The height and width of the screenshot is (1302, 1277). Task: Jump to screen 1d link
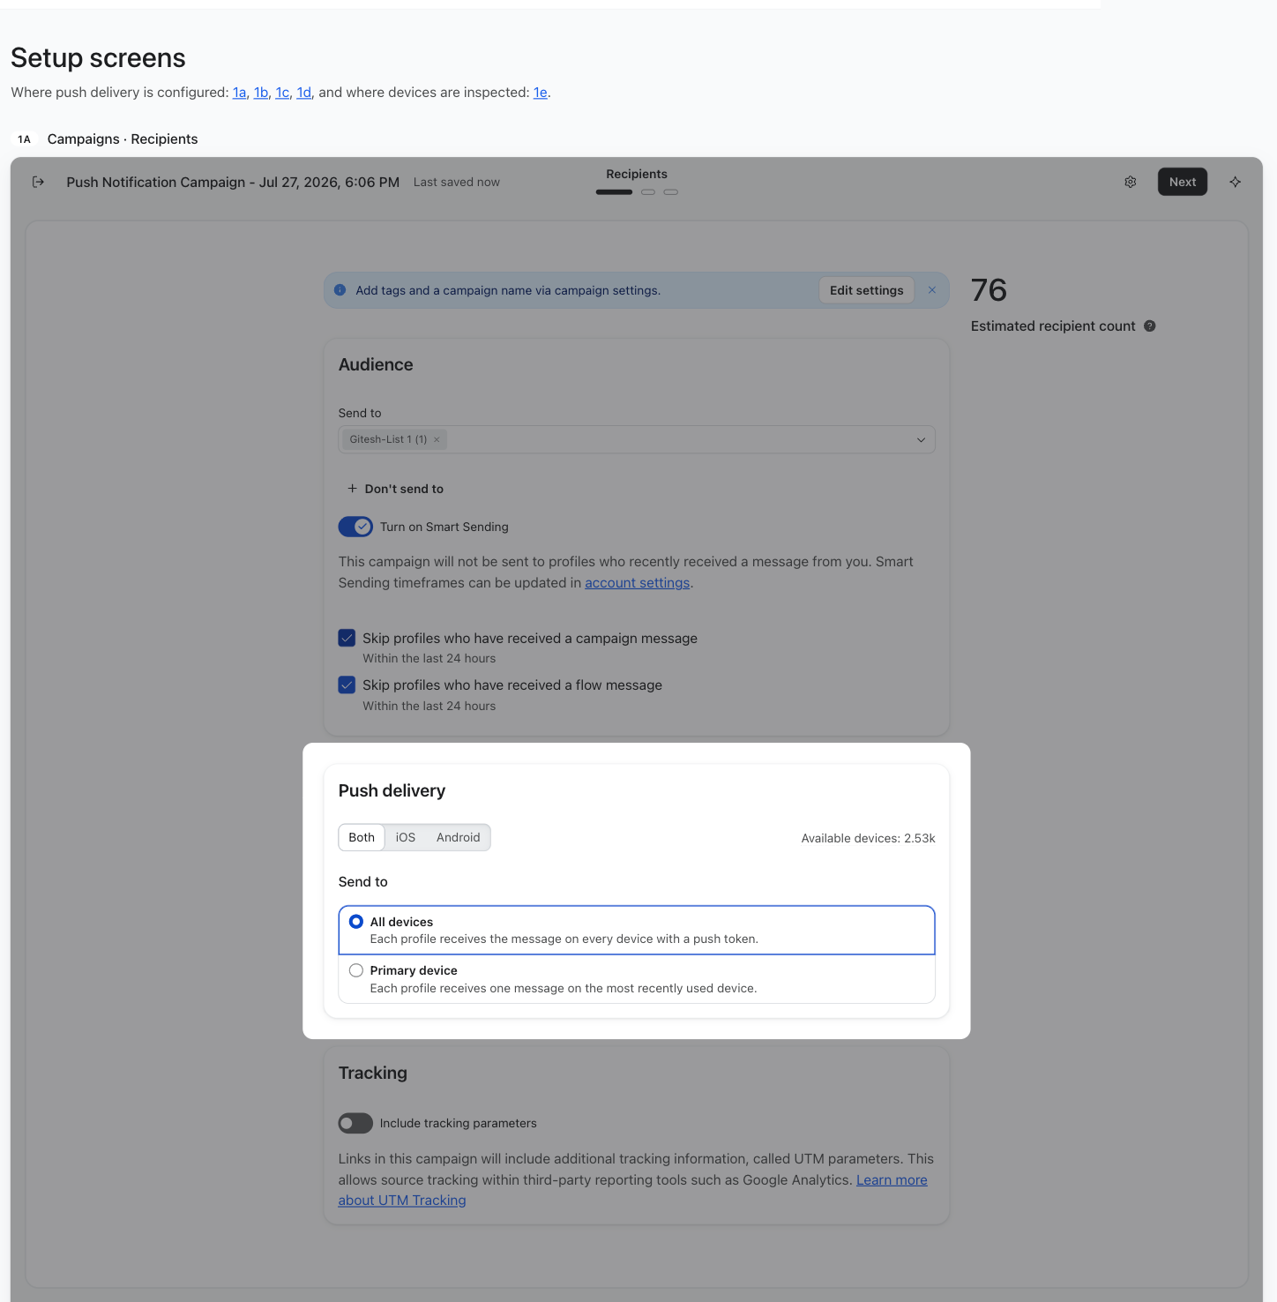tap(303, 93)
